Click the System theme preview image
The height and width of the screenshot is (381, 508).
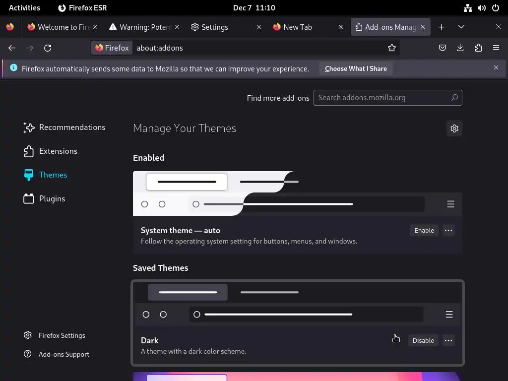[297, 193]
